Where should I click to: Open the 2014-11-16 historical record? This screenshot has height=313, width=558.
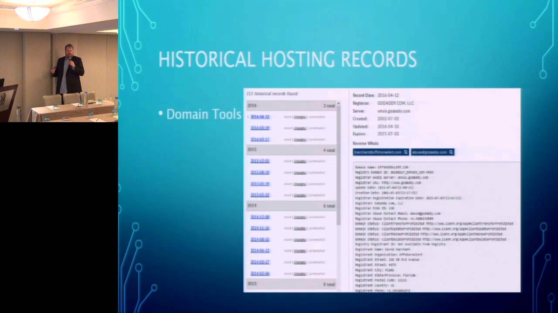(260, 228)
